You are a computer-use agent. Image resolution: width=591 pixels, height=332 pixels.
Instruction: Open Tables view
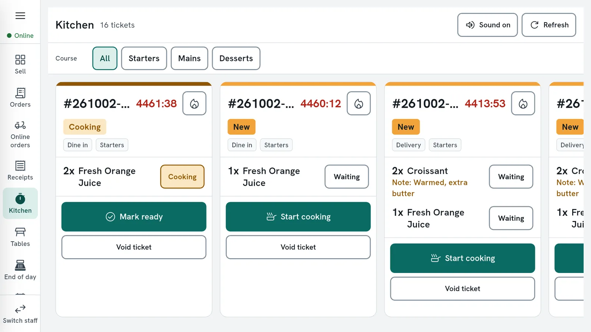point(20,237)
